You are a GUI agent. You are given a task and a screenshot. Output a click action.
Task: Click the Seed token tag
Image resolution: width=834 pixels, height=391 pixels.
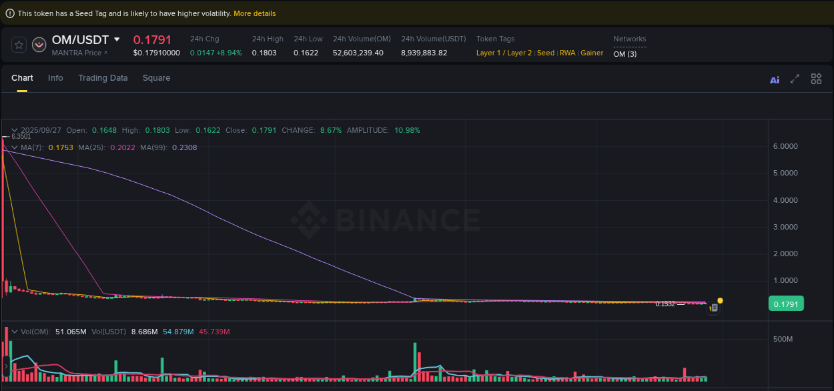[545, 53]
